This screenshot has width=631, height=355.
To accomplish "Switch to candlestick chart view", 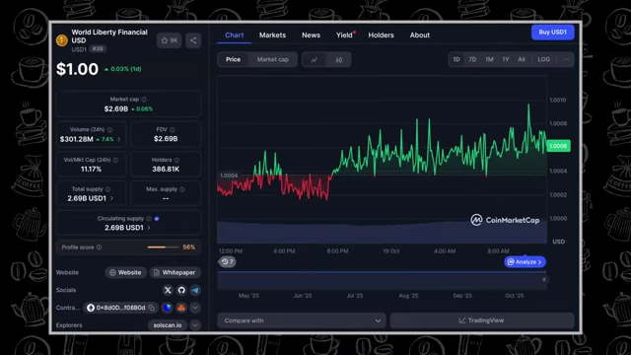I will [x=339, y=59].
